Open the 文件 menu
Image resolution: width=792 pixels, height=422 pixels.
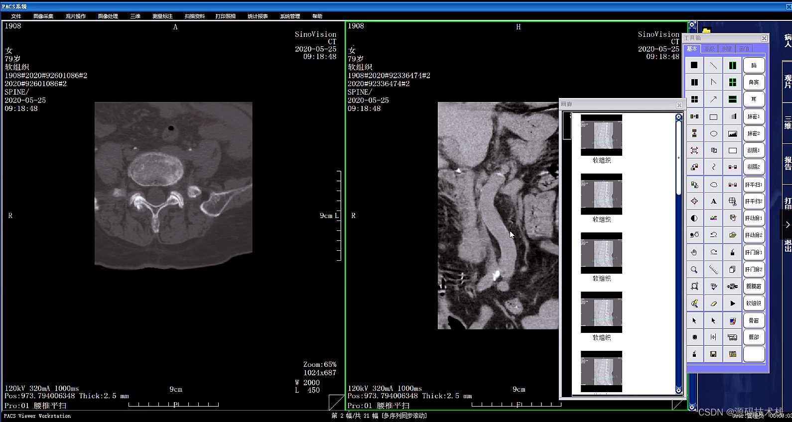tap(16, 16)
